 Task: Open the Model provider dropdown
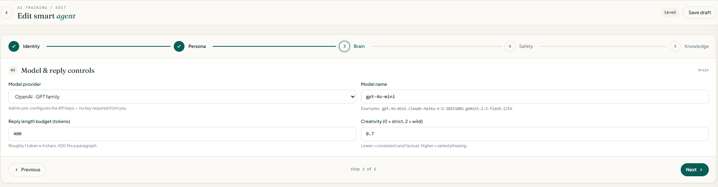click(182, 97)
